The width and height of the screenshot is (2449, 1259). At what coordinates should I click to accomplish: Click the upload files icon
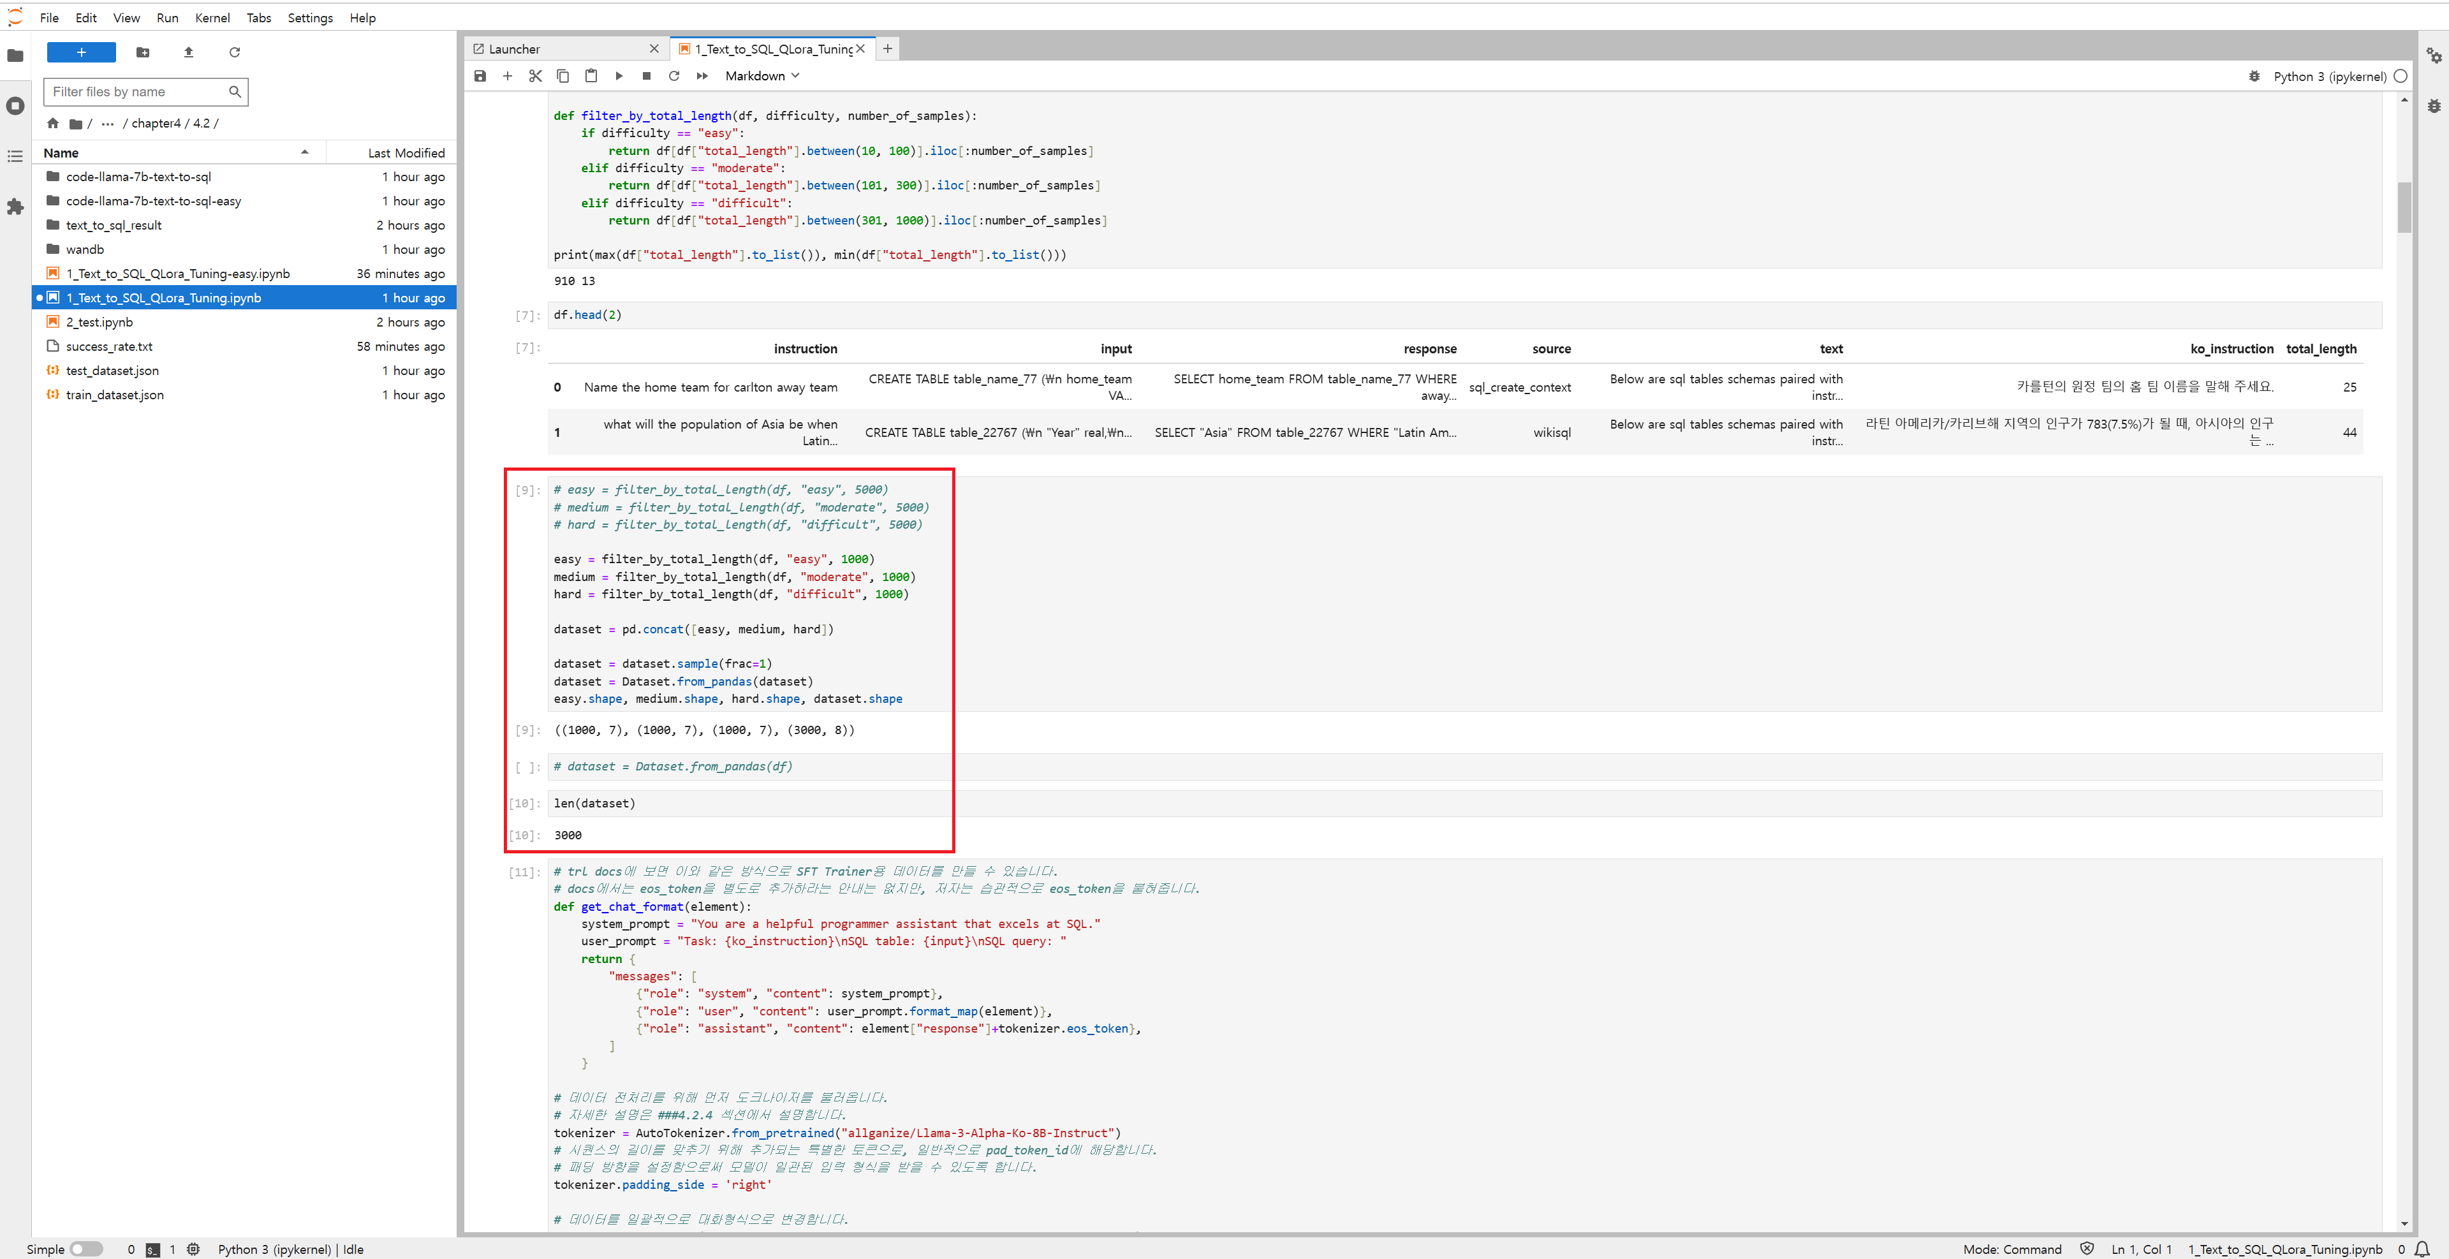(188, 52)
